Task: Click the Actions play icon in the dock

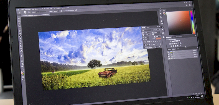Action: coord(161,14)
